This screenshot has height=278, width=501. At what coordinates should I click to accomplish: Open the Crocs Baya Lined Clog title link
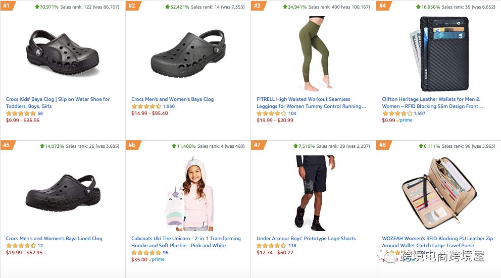[54, 239]
